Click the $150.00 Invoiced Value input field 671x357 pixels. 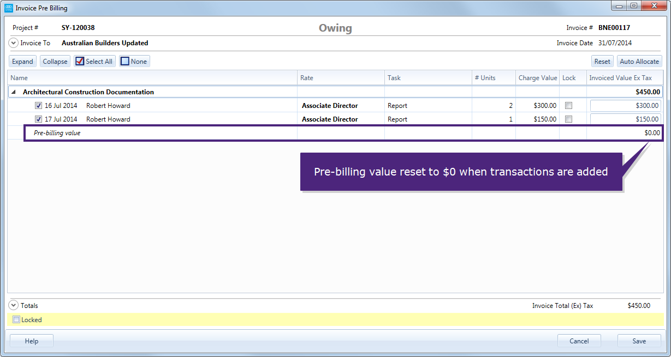point(625,119)
